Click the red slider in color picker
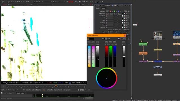Screen dimensions: 180x101 click(x=107, y=57)
